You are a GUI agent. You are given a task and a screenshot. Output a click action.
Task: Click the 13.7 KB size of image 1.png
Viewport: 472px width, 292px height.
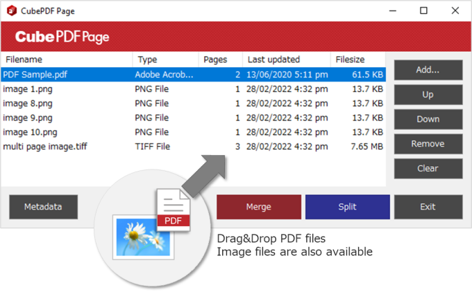click(x=368, y=89)
